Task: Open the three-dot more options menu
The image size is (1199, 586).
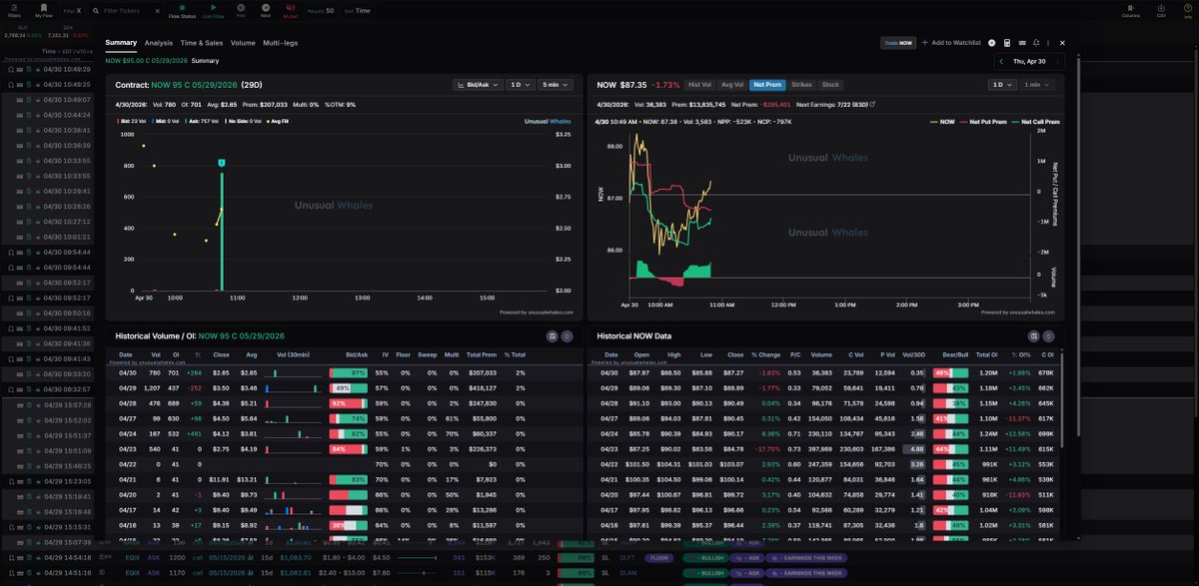Action: [1049, 43]
